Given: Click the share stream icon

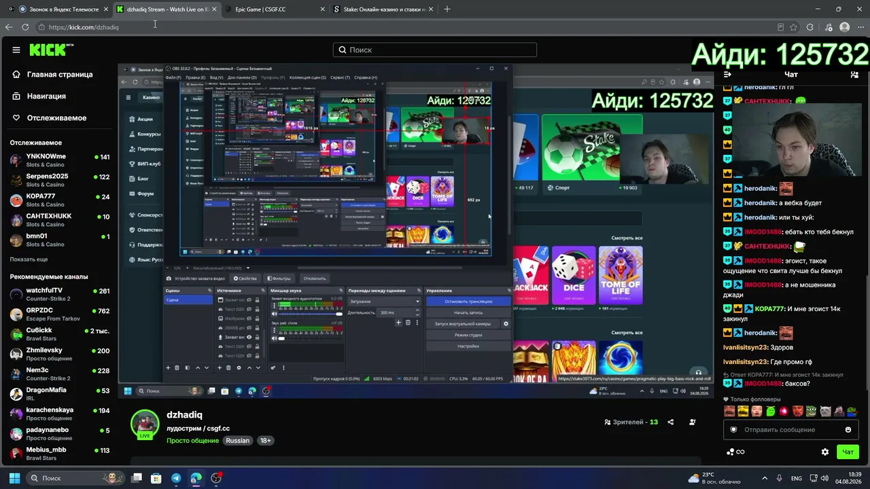Looking at the screenshot, I should (x=671, y=422).
